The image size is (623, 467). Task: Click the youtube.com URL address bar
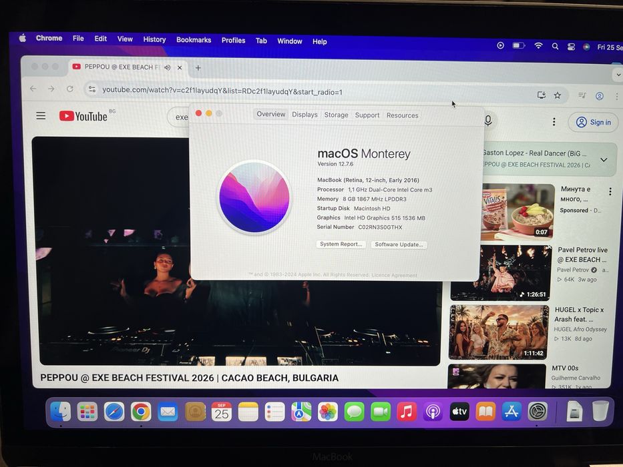coord(222,91)
